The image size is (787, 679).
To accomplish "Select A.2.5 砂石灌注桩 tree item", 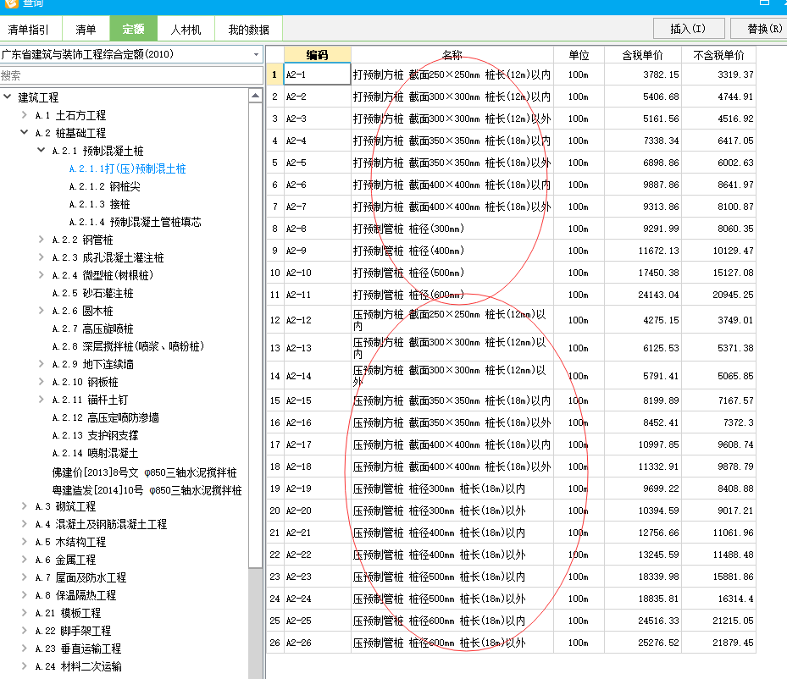I will (x=93, y=294).
